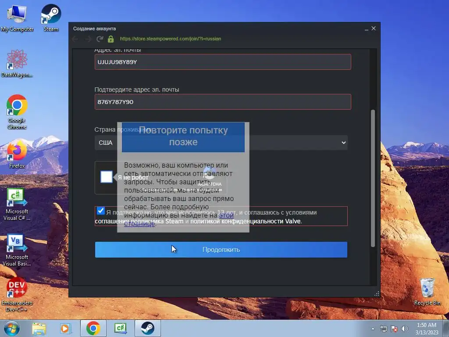This screenshot has width=449, height=337.
Task: Open Microsoft Visual Basic desktop shortcut
Action: click(17, 250)
